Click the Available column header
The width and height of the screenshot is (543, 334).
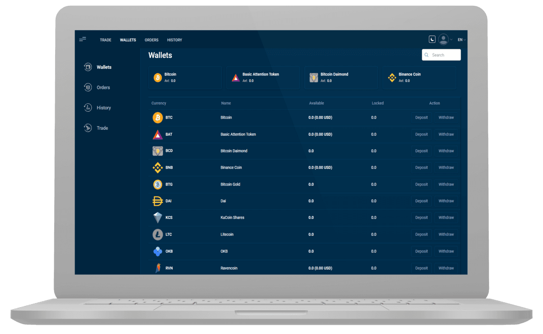click(316, 103)
